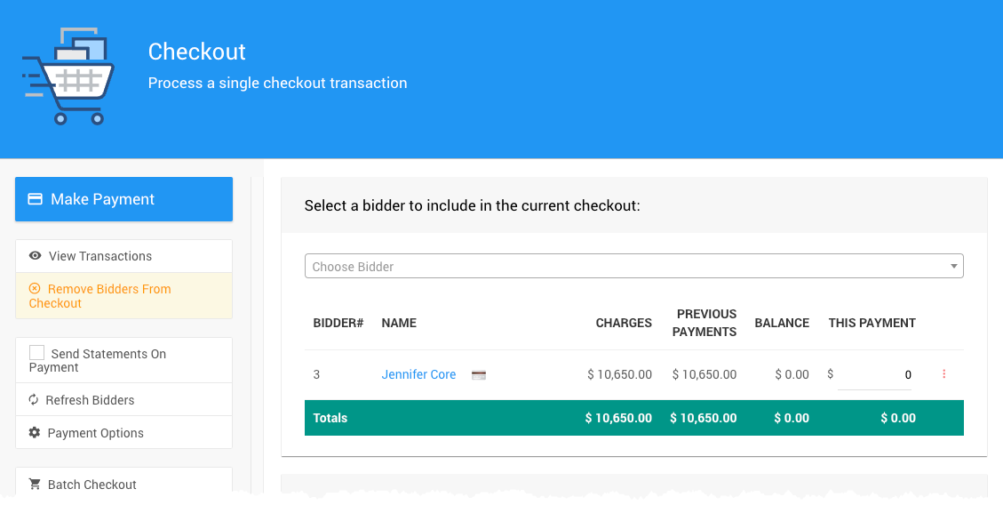The image size is (1003, 521).
Task: Open Payment Options from the sidebar
Action: [x=95, y=433]
